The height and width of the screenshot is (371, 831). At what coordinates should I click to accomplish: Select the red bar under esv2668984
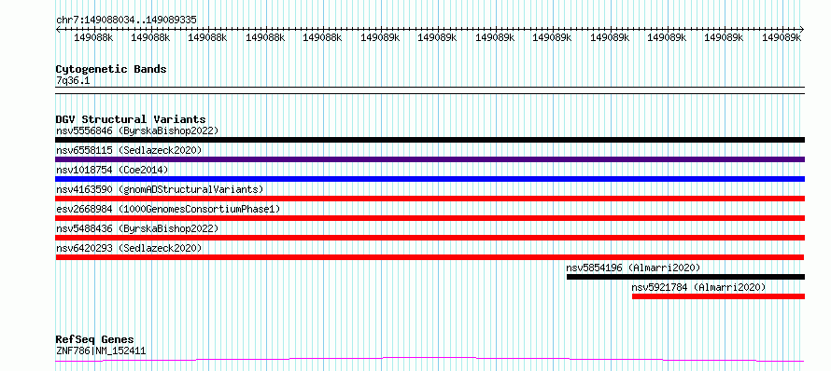(430, 218)
